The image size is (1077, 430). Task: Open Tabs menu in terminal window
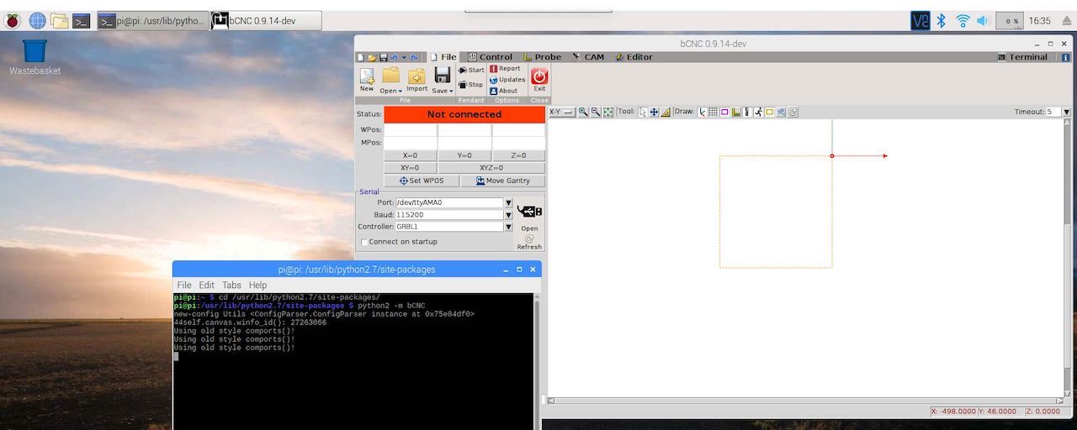coord(231,286)
